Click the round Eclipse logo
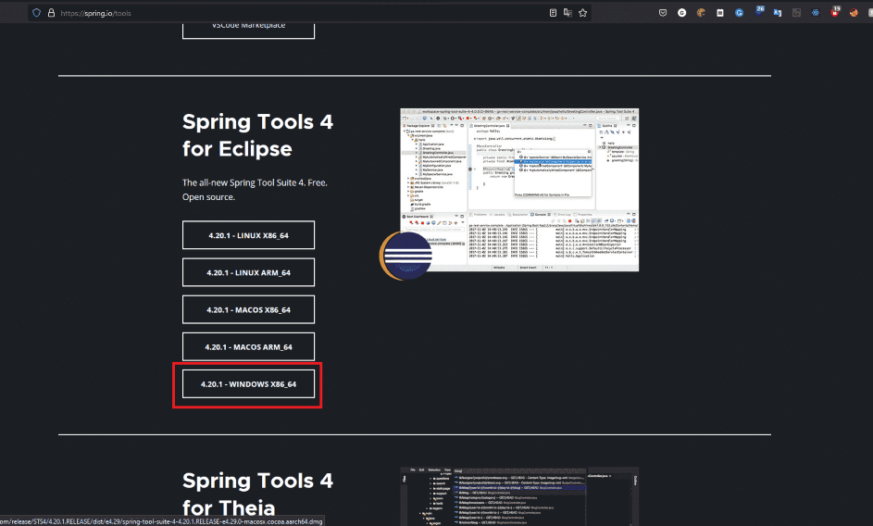 click(406, 256)
